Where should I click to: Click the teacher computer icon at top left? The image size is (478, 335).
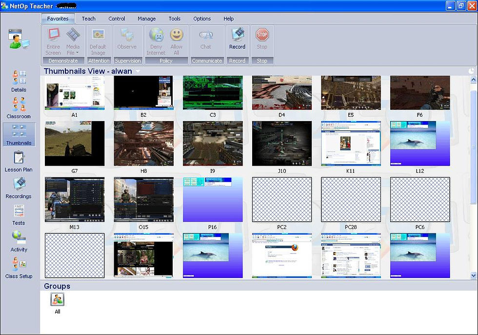click(x=19, y=39)
